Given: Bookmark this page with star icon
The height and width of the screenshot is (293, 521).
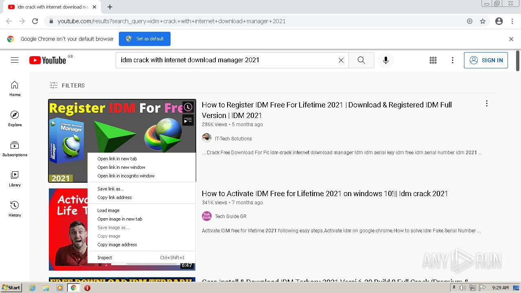Looking at the screenshot, I should (x=483, y=21).
